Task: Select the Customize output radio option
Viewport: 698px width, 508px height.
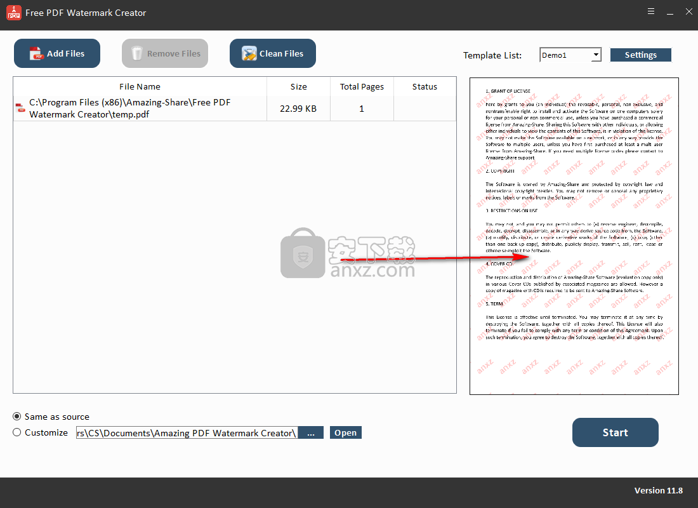Action: click(17, 432)
